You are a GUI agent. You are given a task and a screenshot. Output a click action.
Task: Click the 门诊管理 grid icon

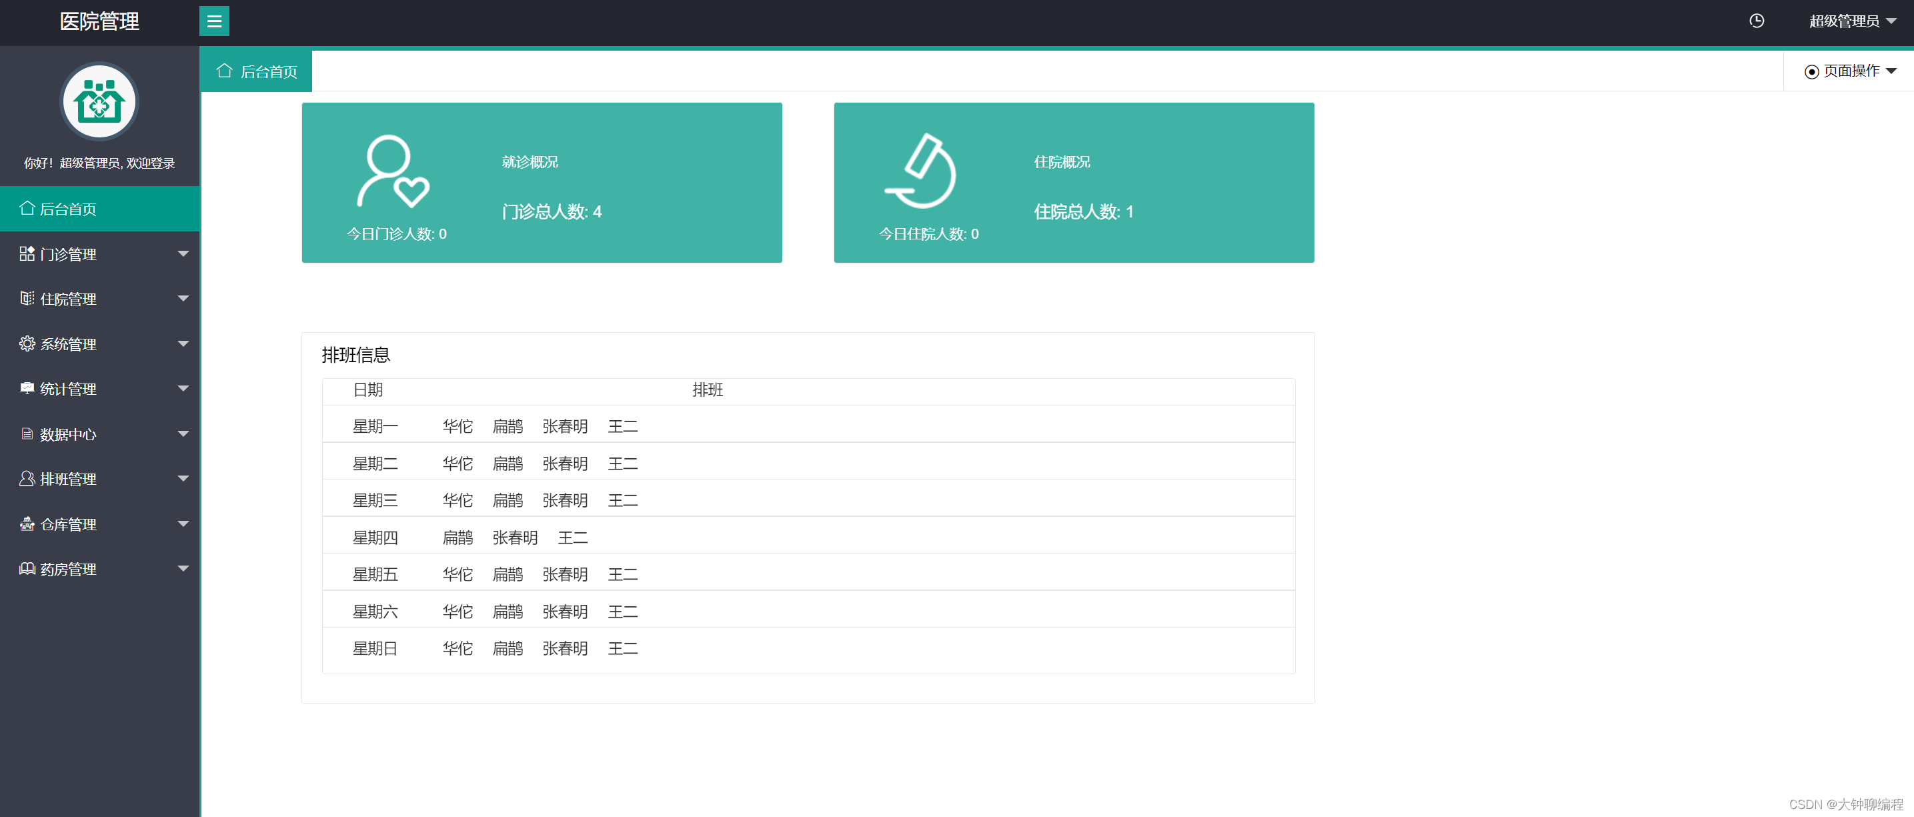pyautogui.click(x=27, y=254)
